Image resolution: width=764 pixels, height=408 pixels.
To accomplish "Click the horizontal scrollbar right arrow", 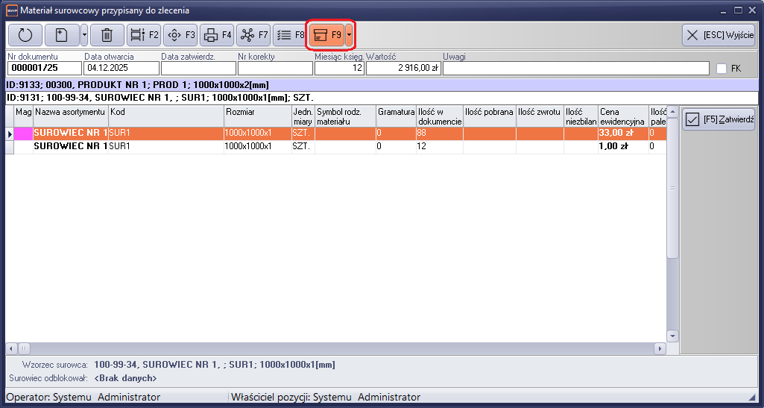I will [660, 348].
